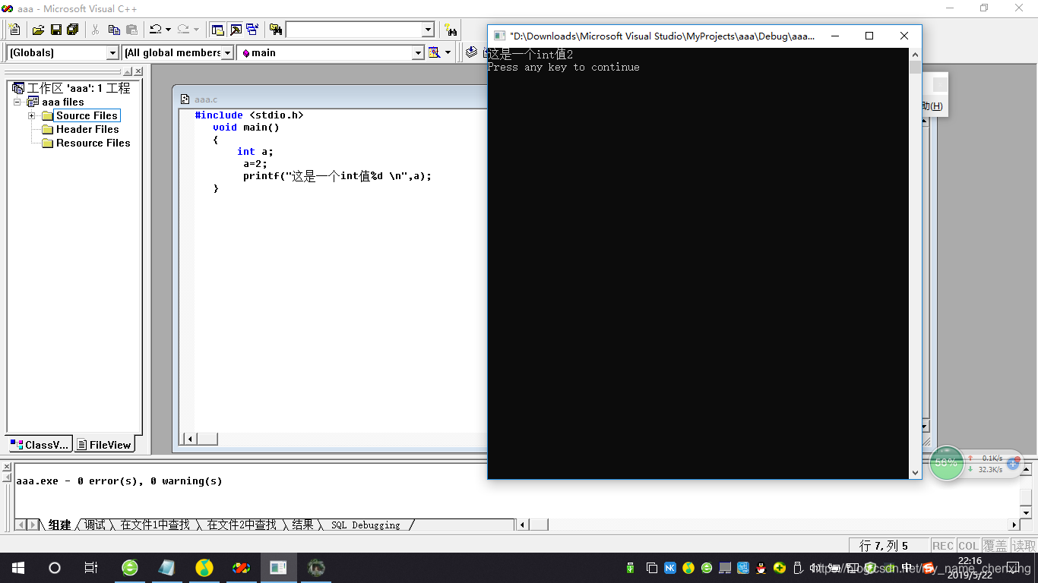Expand the Source Files folder node
Screen dimensions: 1038x583
click(32, 115)
